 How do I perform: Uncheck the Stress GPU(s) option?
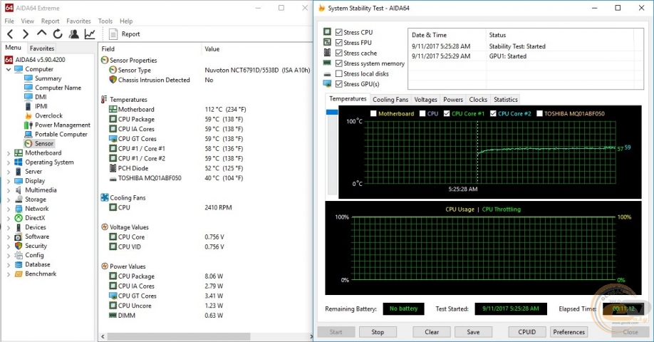339,84
